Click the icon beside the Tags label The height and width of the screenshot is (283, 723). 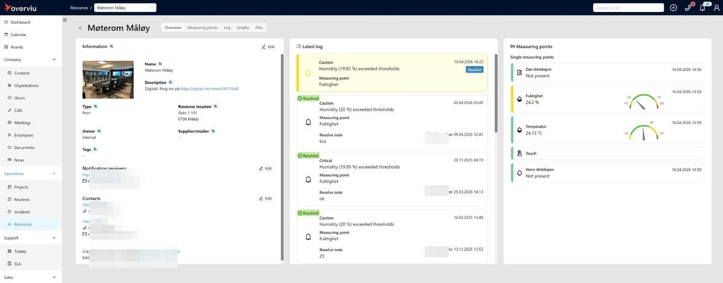(95, 149)
